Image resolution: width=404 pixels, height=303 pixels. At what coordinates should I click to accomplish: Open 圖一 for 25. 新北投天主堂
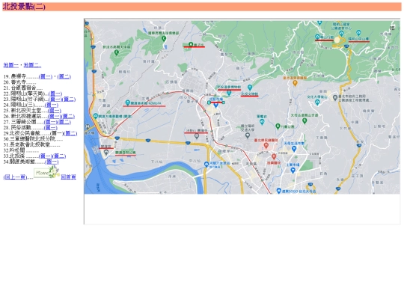point(55,111)
